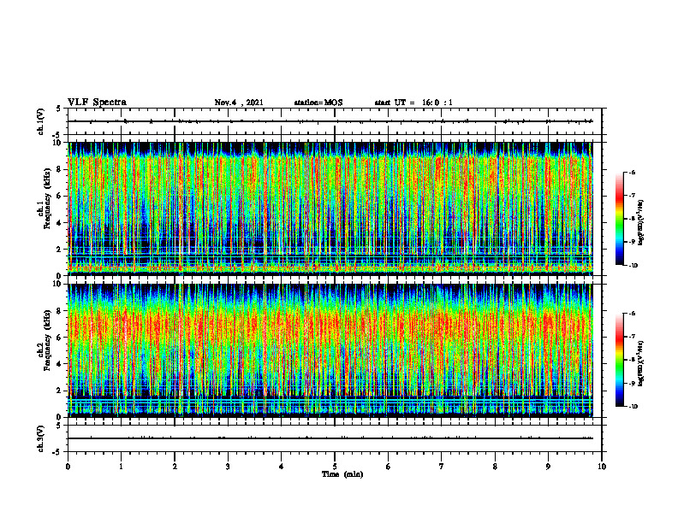Image resolution: width=678 pixels, height=523 pixels.
Task: Click the time axis tick label "1"
Action: coord(121,467)
